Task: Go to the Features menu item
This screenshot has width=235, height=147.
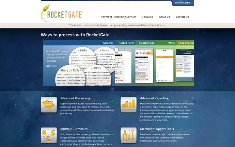Action: pyautogui.click(x=148, y=17)
